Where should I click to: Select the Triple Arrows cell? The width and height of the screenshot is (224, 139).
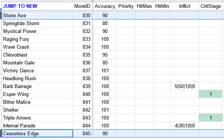(37, 118)
